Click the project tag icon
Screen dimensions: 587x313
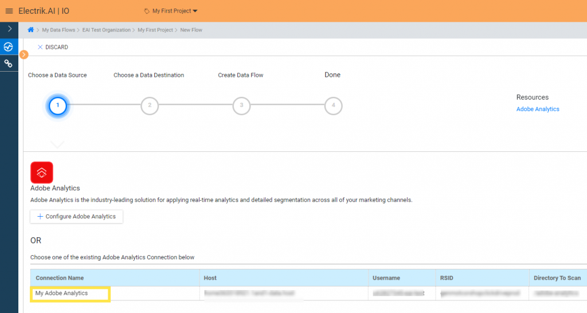click(147, 11)
